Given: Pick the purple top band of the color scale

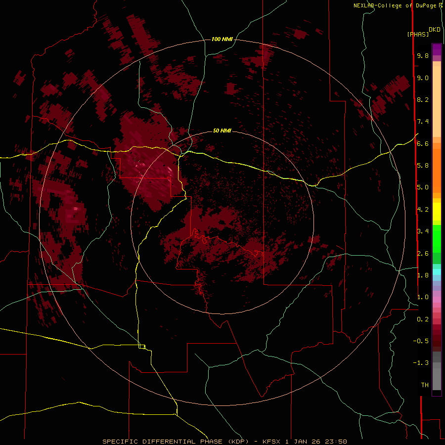Looking at the screenshot, I should [x=437, y=49].
